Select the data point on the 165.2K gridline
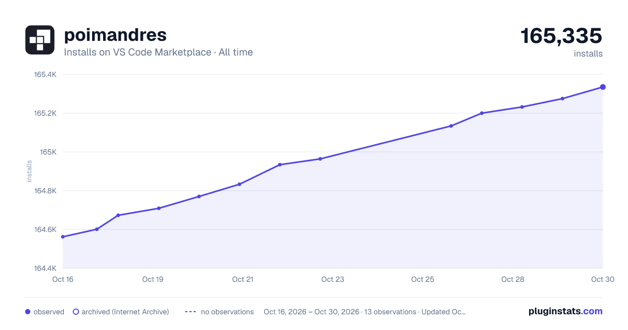Screen dimensions: 628x330 tap(481, 113)
